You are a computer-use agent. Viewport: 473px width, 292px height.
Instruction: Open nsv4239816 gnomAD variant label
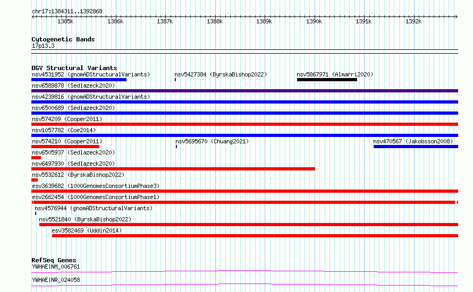[91, 97]
